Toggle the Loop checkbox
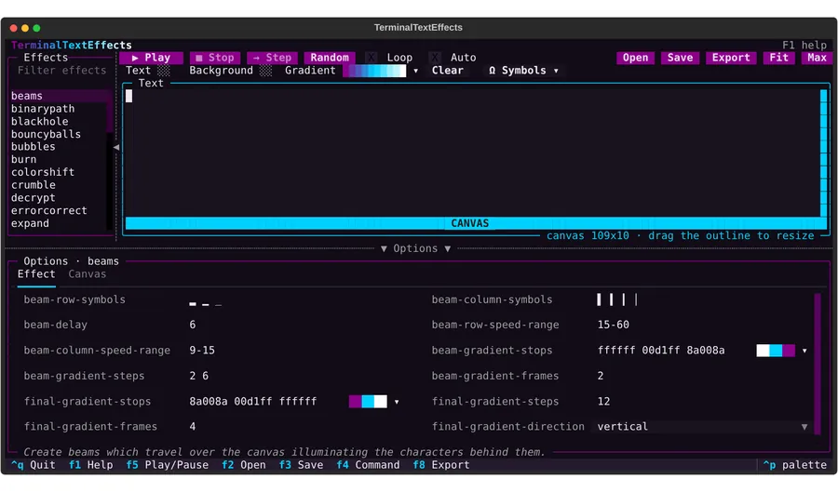The height and width of the screenshot is (492, 838). click(372, 58)
